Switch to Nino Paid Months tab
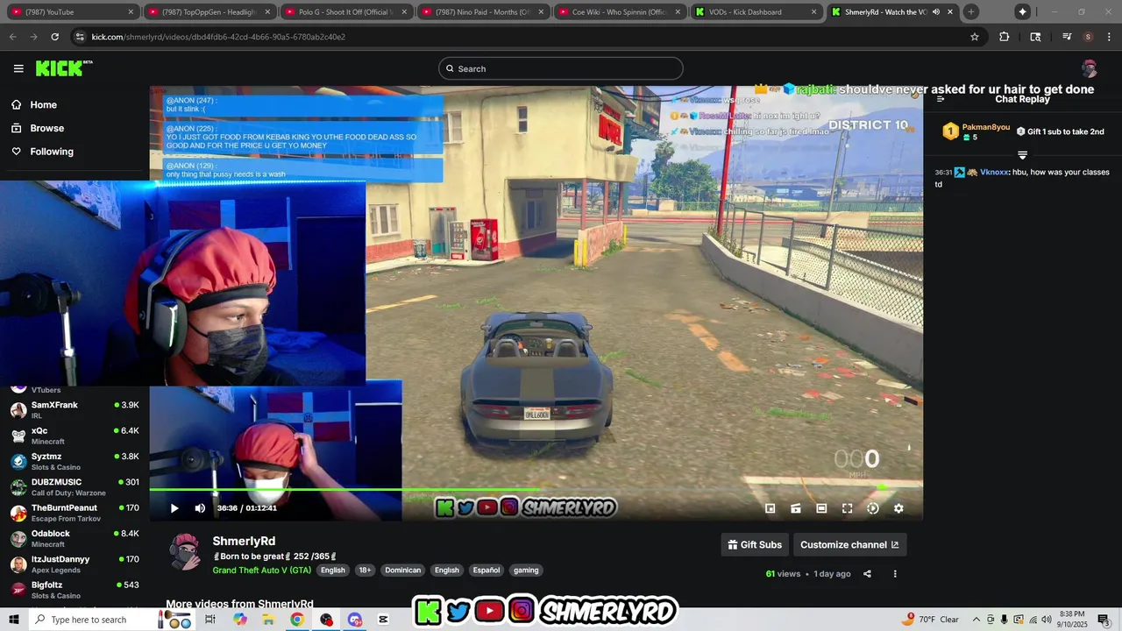This screenshot has height=631, width=1122. [485, 12]
